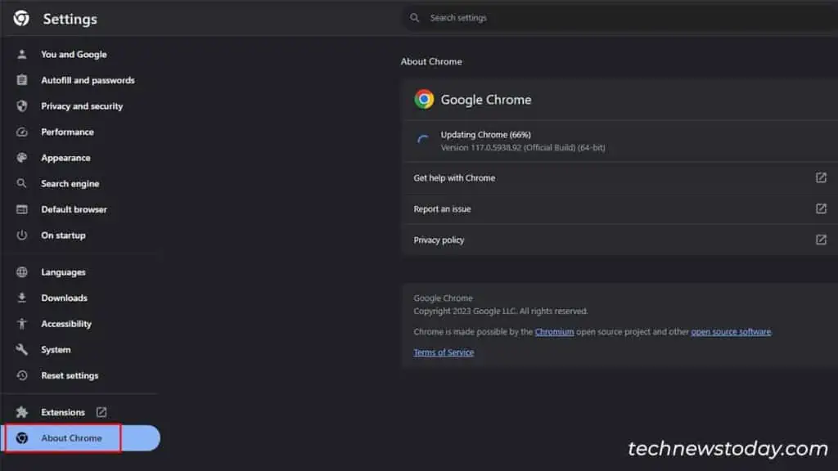Open the Reset settings section
The width and height of the screenshot is (838, 471).
[70, 375]
